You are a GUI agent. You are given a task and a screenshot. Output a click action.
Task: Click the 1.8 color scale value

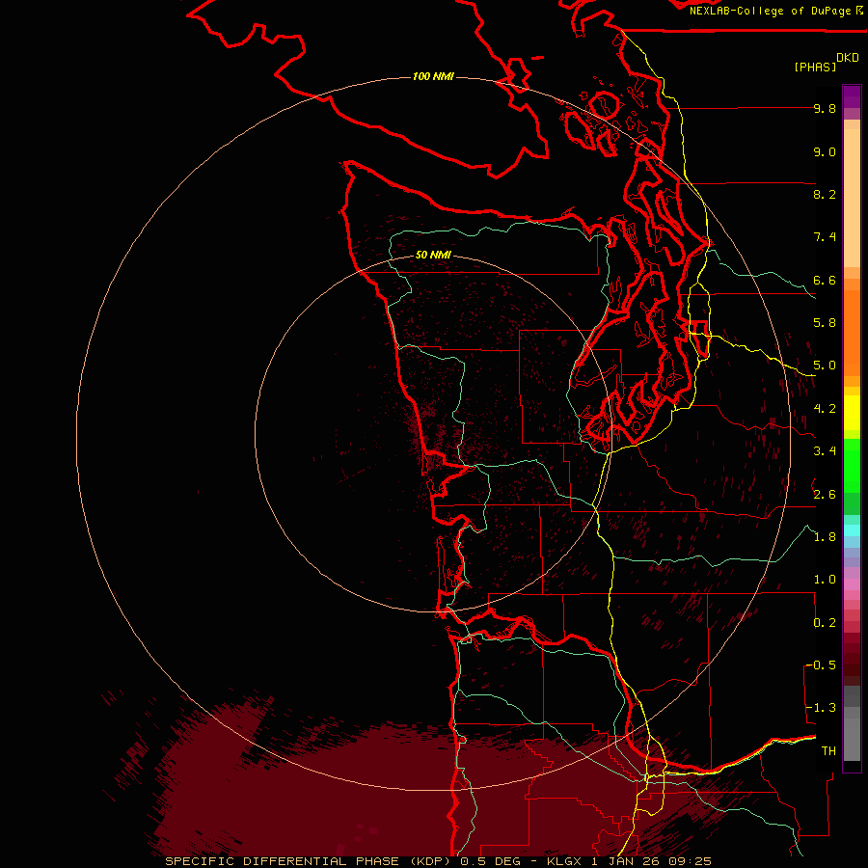(x=825, y=537)
